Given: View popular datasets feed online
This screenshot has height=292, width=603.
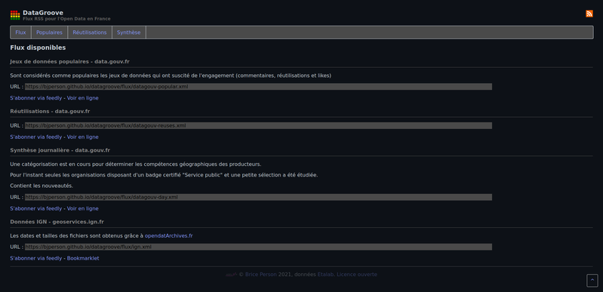Looking at the screenshot, I should (83, 98).
